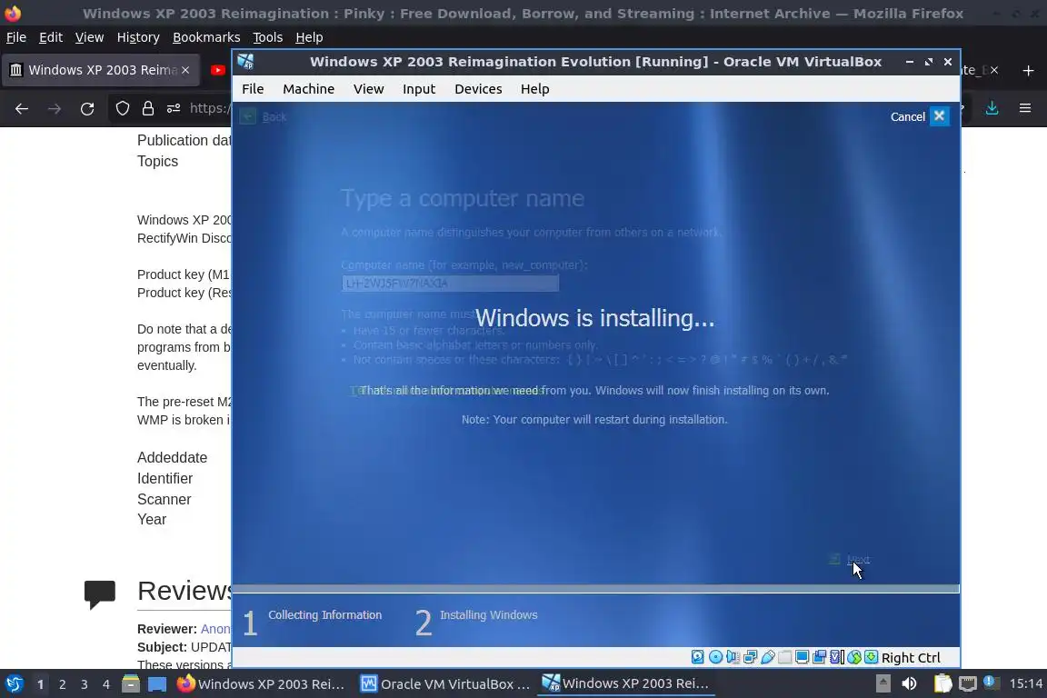Open Firefox Edit menu
The image size is (1047, 698).
[x=51, y=37]
